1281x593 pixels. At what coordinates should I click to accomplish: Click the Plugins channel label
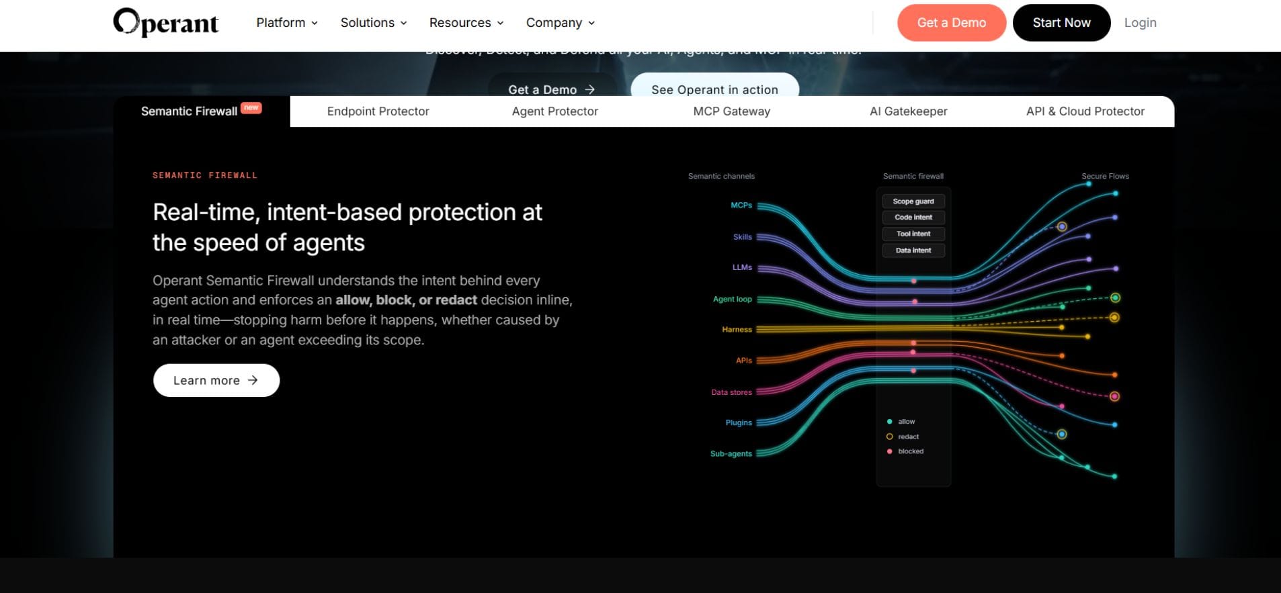(x=739, y=423)
